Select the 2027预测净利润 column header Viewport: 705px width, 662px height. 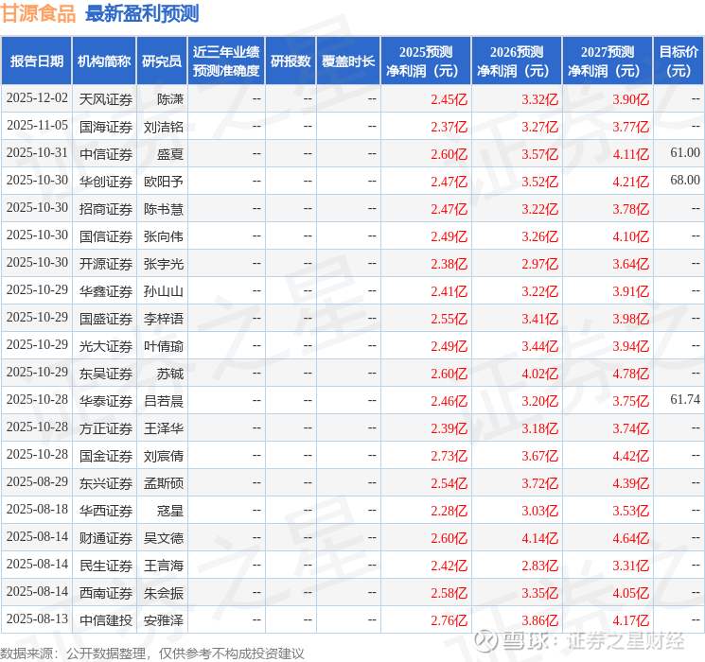[608, 61]
